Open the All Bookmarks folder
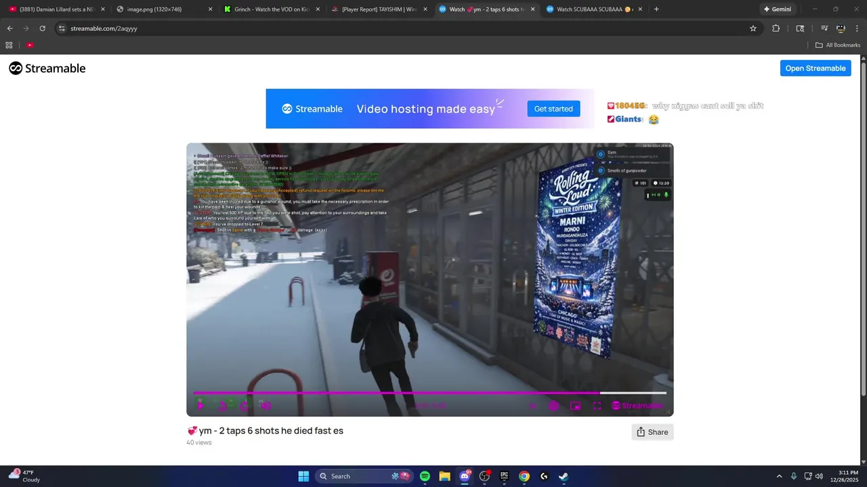This screenshot has width=867, height=487. (x=838, y=45)
